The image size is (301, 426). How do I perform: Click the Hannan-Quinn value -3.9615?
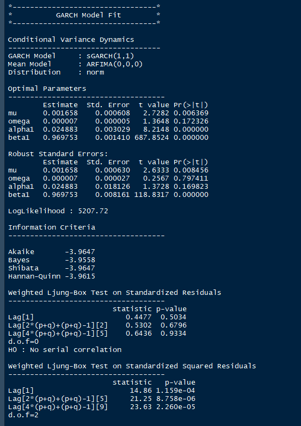click(80, 276)
